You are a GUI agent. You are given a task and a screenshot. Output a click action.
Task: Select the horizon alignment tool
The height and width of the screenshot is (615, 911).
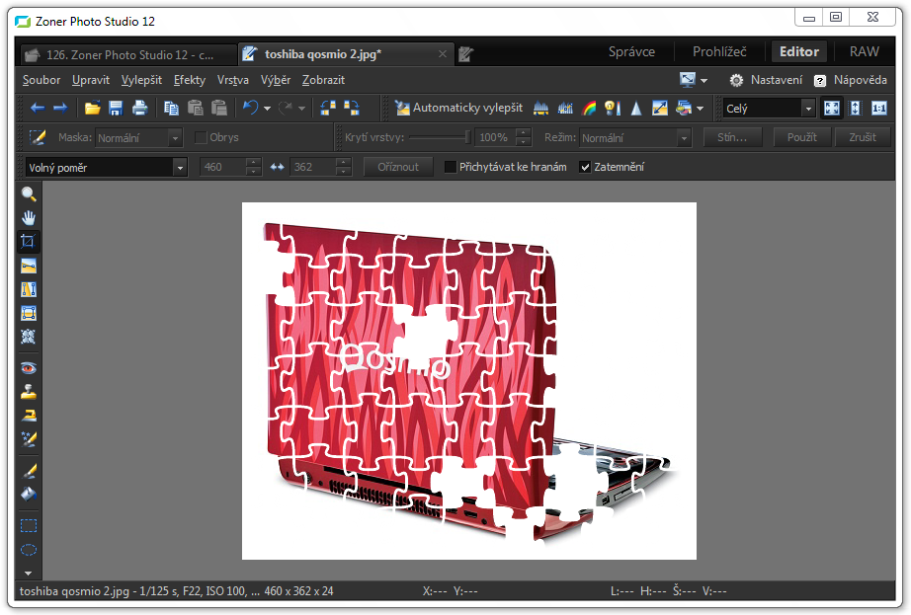[x=28, y=266]
